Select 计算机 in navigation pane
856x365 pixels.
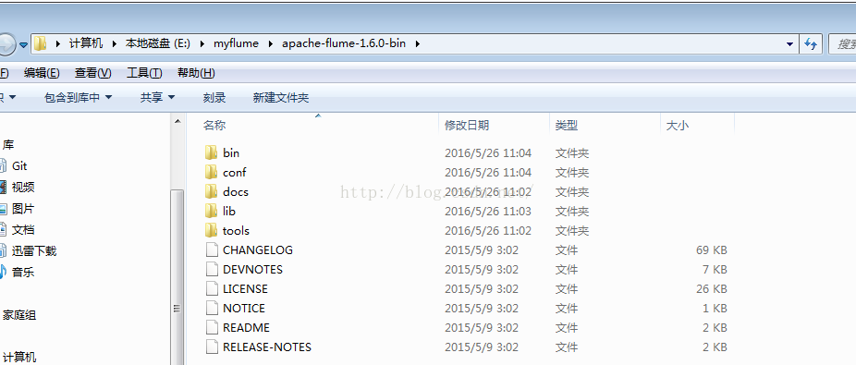pyautogui.click(x=19, y=358)
